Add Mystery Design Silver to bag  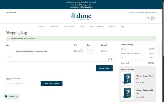pos(140,82)
